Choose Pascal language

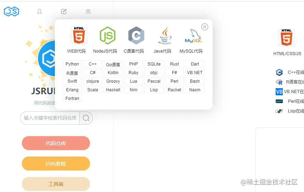pyautogui.click(x=154, y=81)
